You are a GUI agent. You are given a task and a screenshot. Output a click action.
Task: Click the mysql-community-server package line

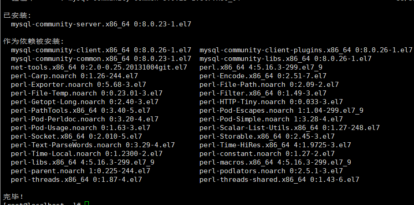click(101, 24)
